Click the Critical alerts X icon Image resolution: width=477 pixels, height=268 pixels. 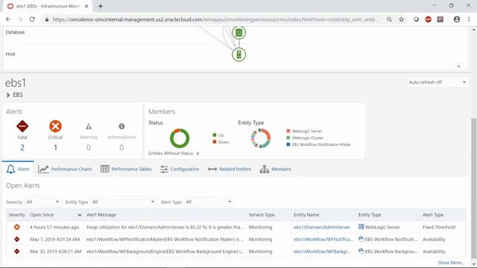[x=55, y=126]
